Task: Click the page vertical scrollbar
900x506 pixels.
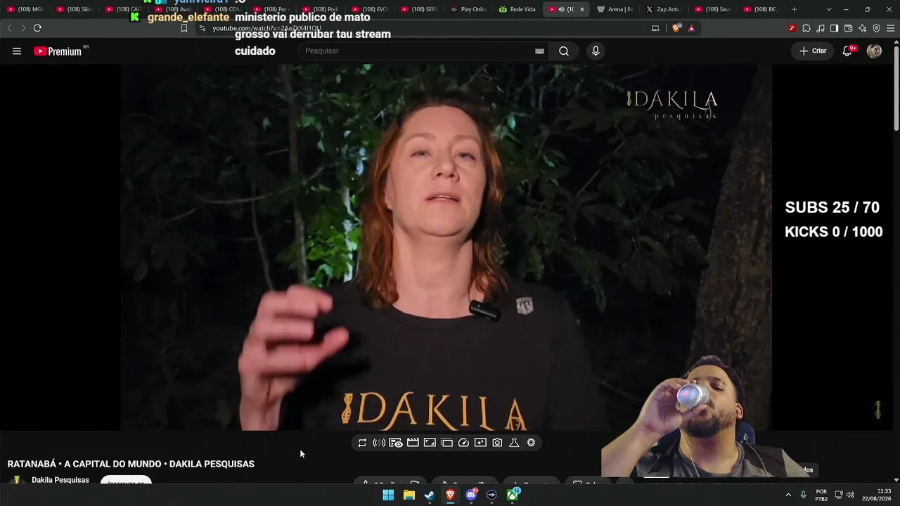Action: tap(896, 88)
